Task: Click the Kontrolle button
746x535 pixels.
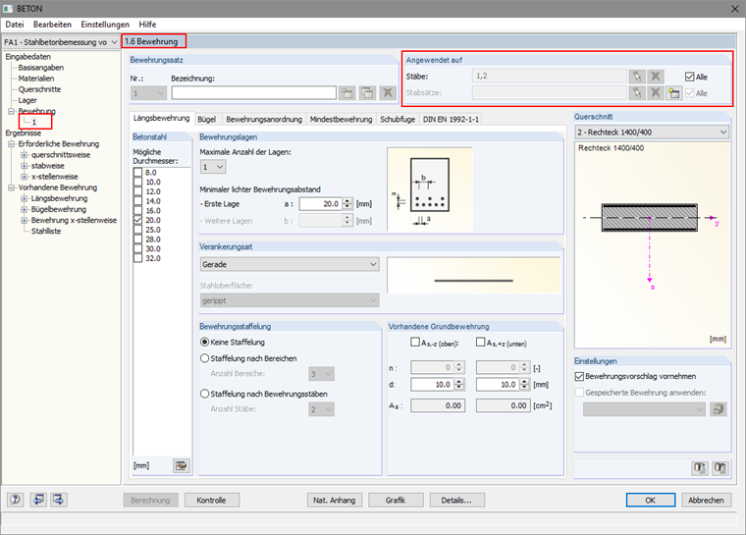Action: (212, 500)
